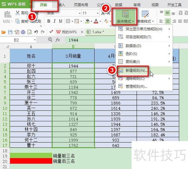Open font color dropdown arrow

click(100, 21)
